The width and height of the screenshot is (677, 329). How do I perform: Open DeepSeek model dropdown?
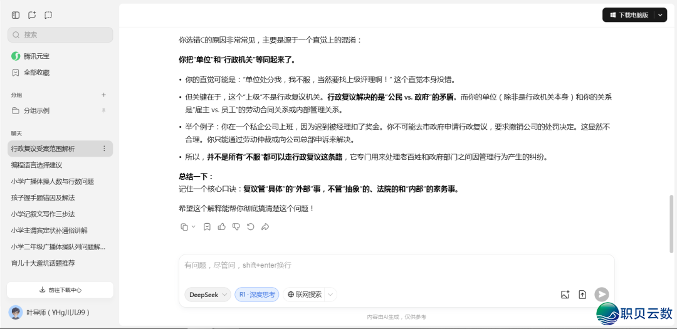coord(207,295)
